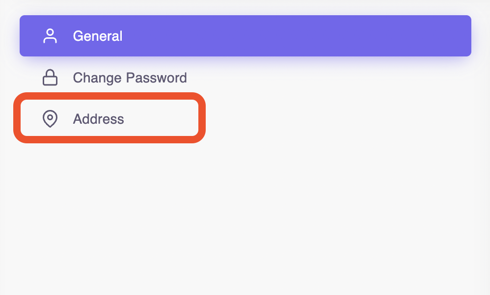
Task: Navigate to the password change section
Action: 130,78
